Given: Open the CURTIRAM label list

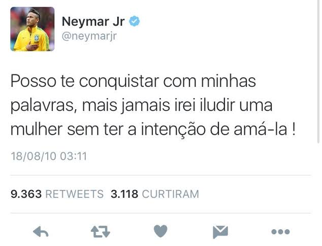Looking at the screenshot, I should pyautogui.click(x=171, y=194).
